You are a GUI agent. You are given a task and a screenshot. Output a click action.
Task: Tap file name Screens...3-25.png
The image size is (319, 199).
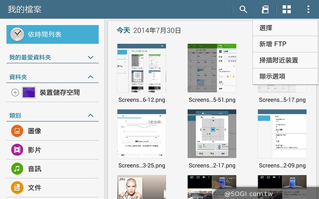point(142,166)
